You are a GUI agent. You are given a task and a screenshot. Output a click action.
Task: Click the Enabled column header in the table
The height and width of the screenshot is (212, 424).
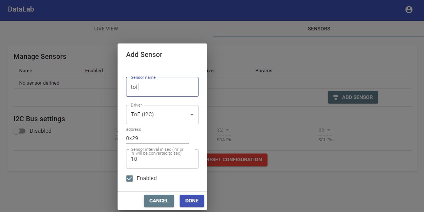tap(94, 71)
